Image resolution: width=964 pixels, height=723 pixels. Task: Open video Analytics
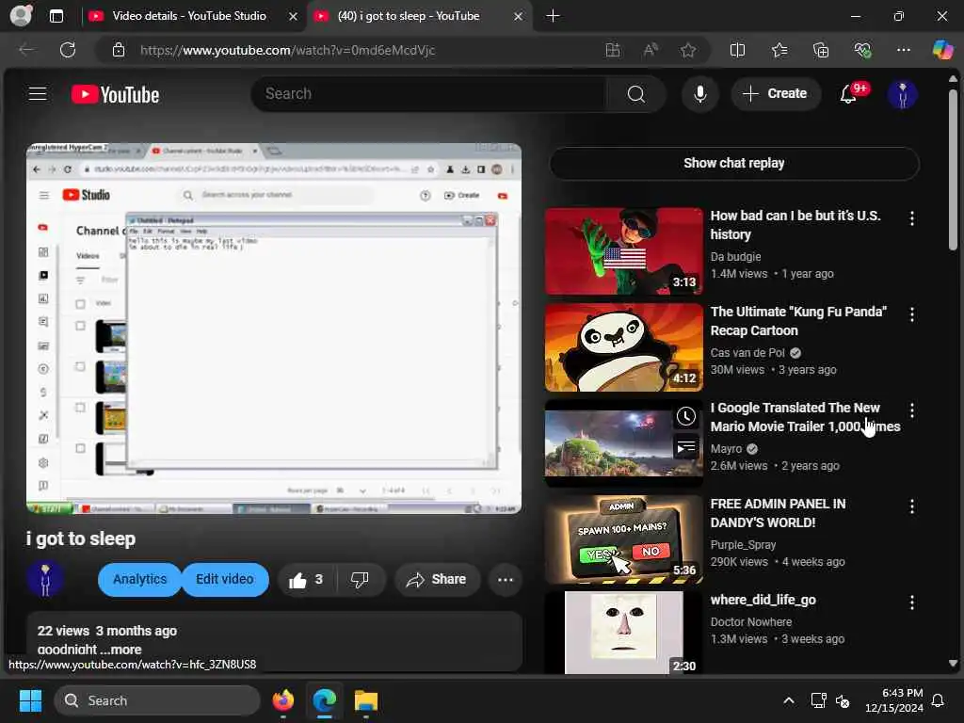point(139,580)
